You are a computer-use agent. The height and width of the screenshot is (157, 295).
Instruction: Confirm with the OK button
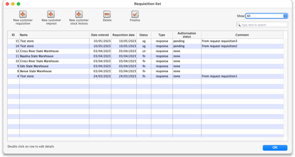(275, 148)
